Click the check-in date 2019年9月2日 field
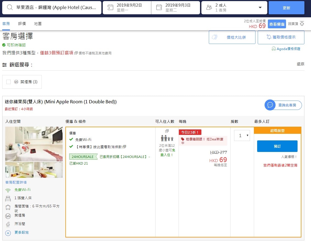Screen dimensions: 311x244 click(x=127, y=7)
